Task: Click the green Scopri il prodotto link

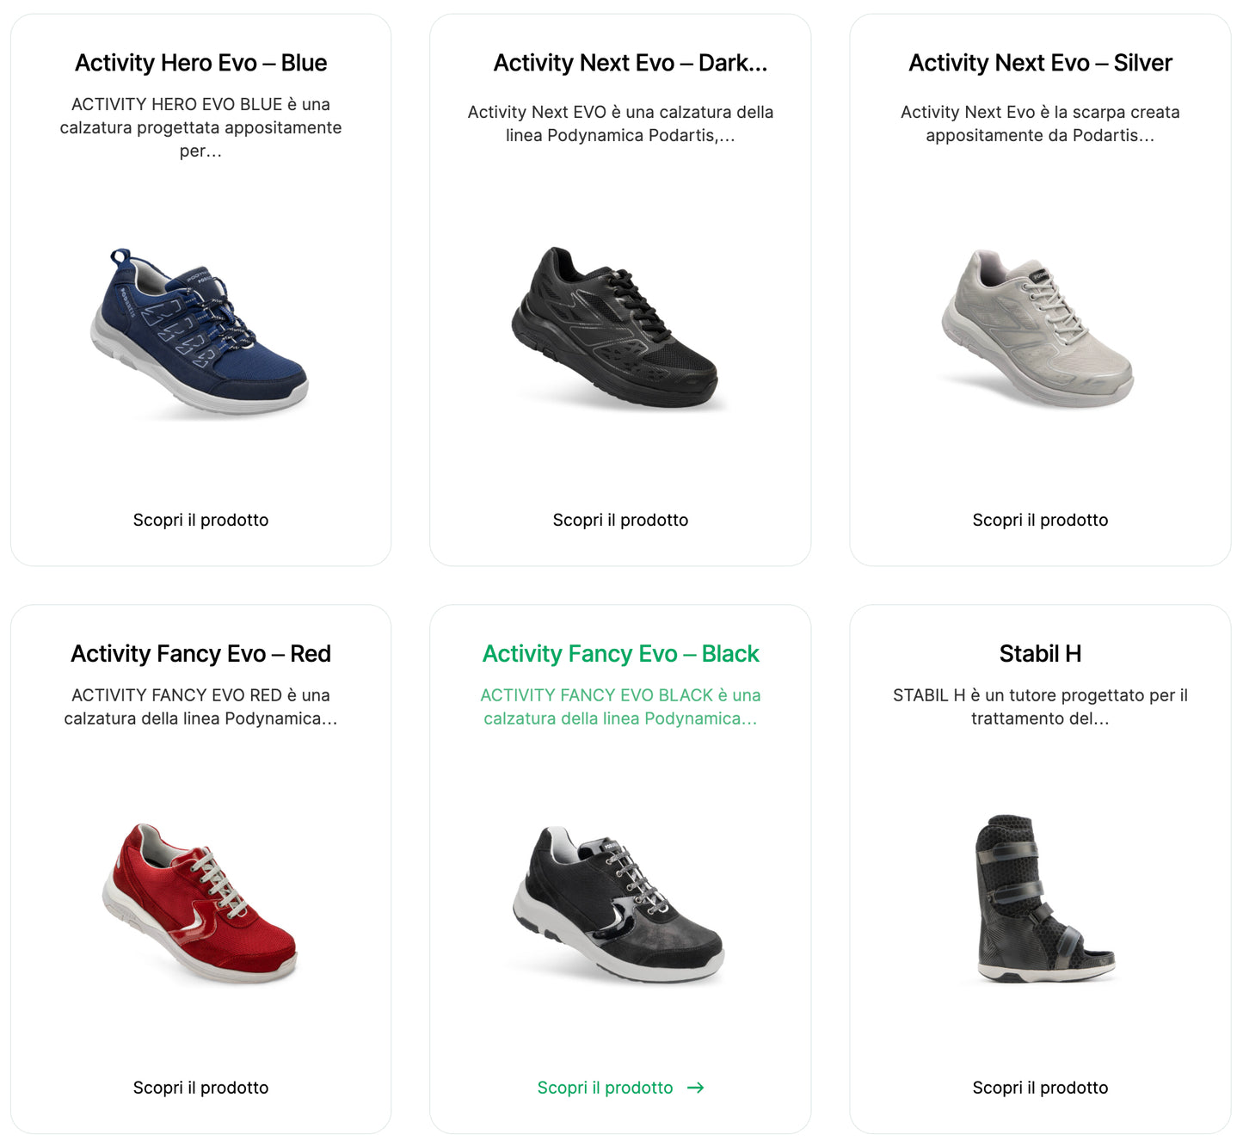Action: pyautogui.click(x=605, y=1088)
